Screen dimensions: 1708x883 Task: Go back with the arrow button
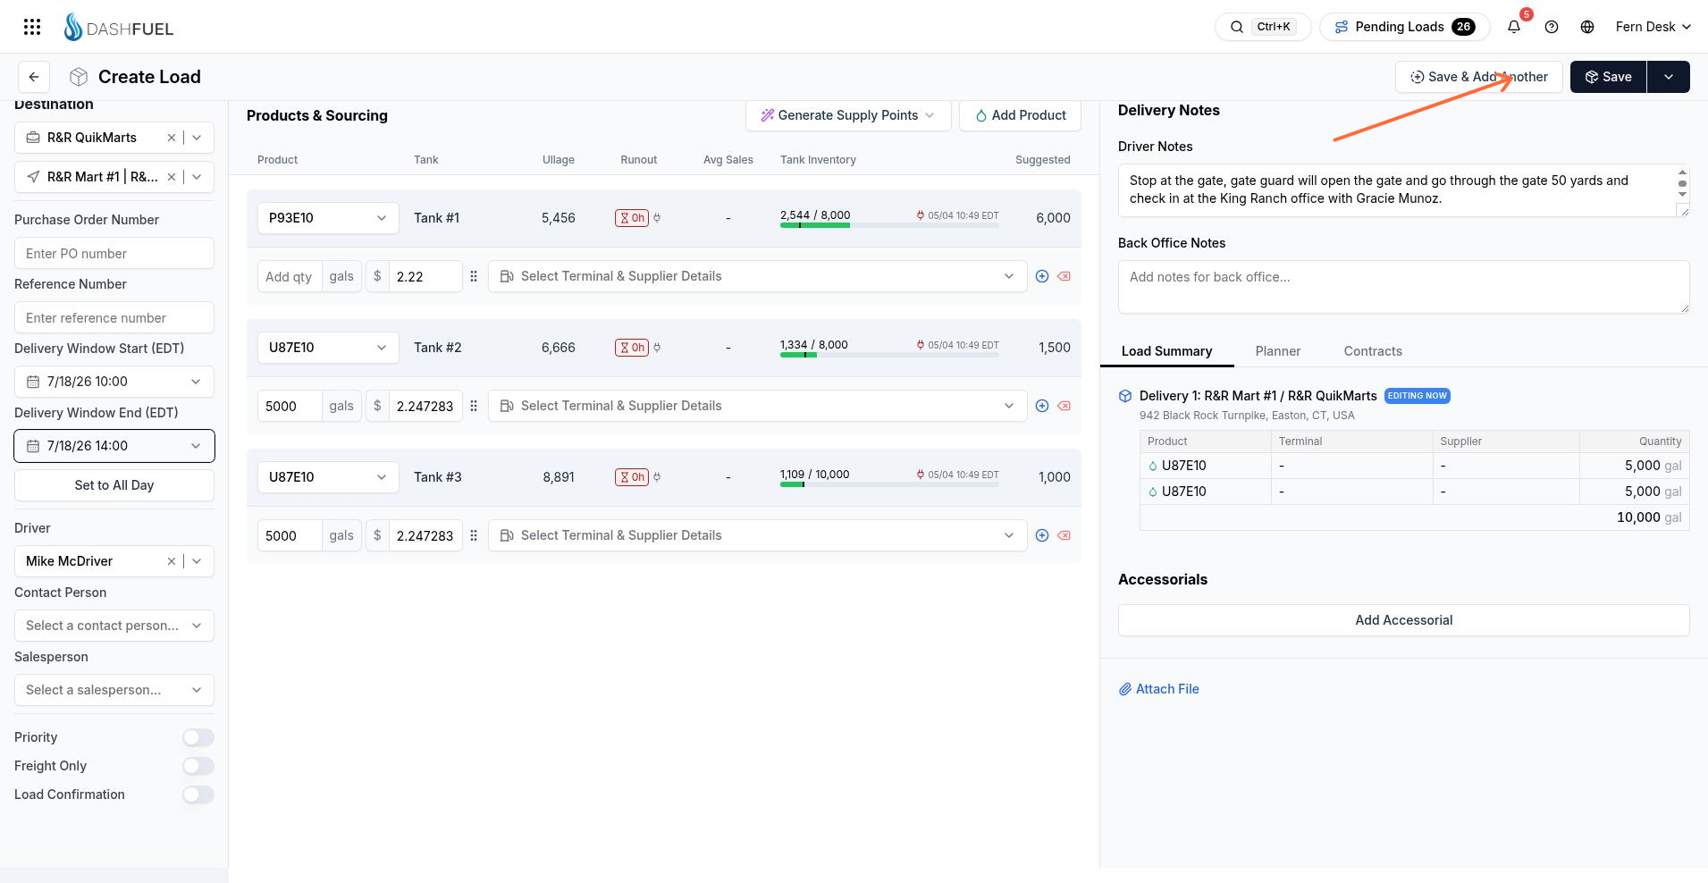tap(34, 77)
